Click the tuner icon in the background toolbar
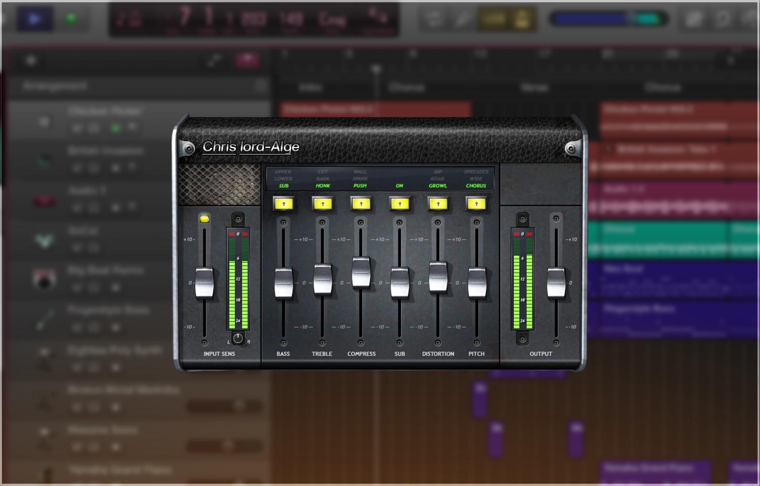This screenshot has height=486, width=760. (x=463, y=19)
